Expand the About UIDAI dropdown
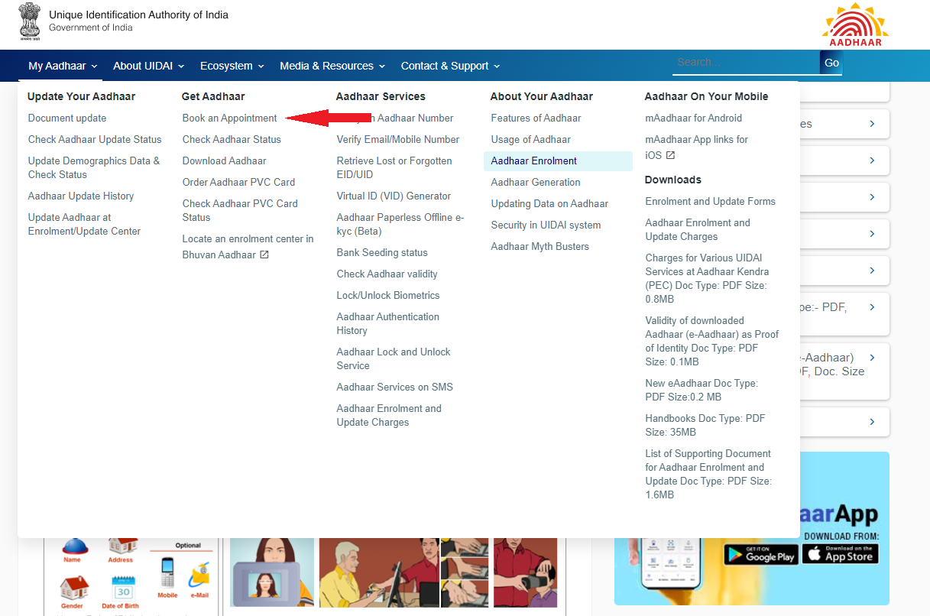 (148, 66)
